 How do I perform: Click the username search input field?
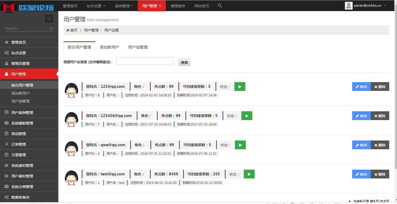tap(145, 61)
